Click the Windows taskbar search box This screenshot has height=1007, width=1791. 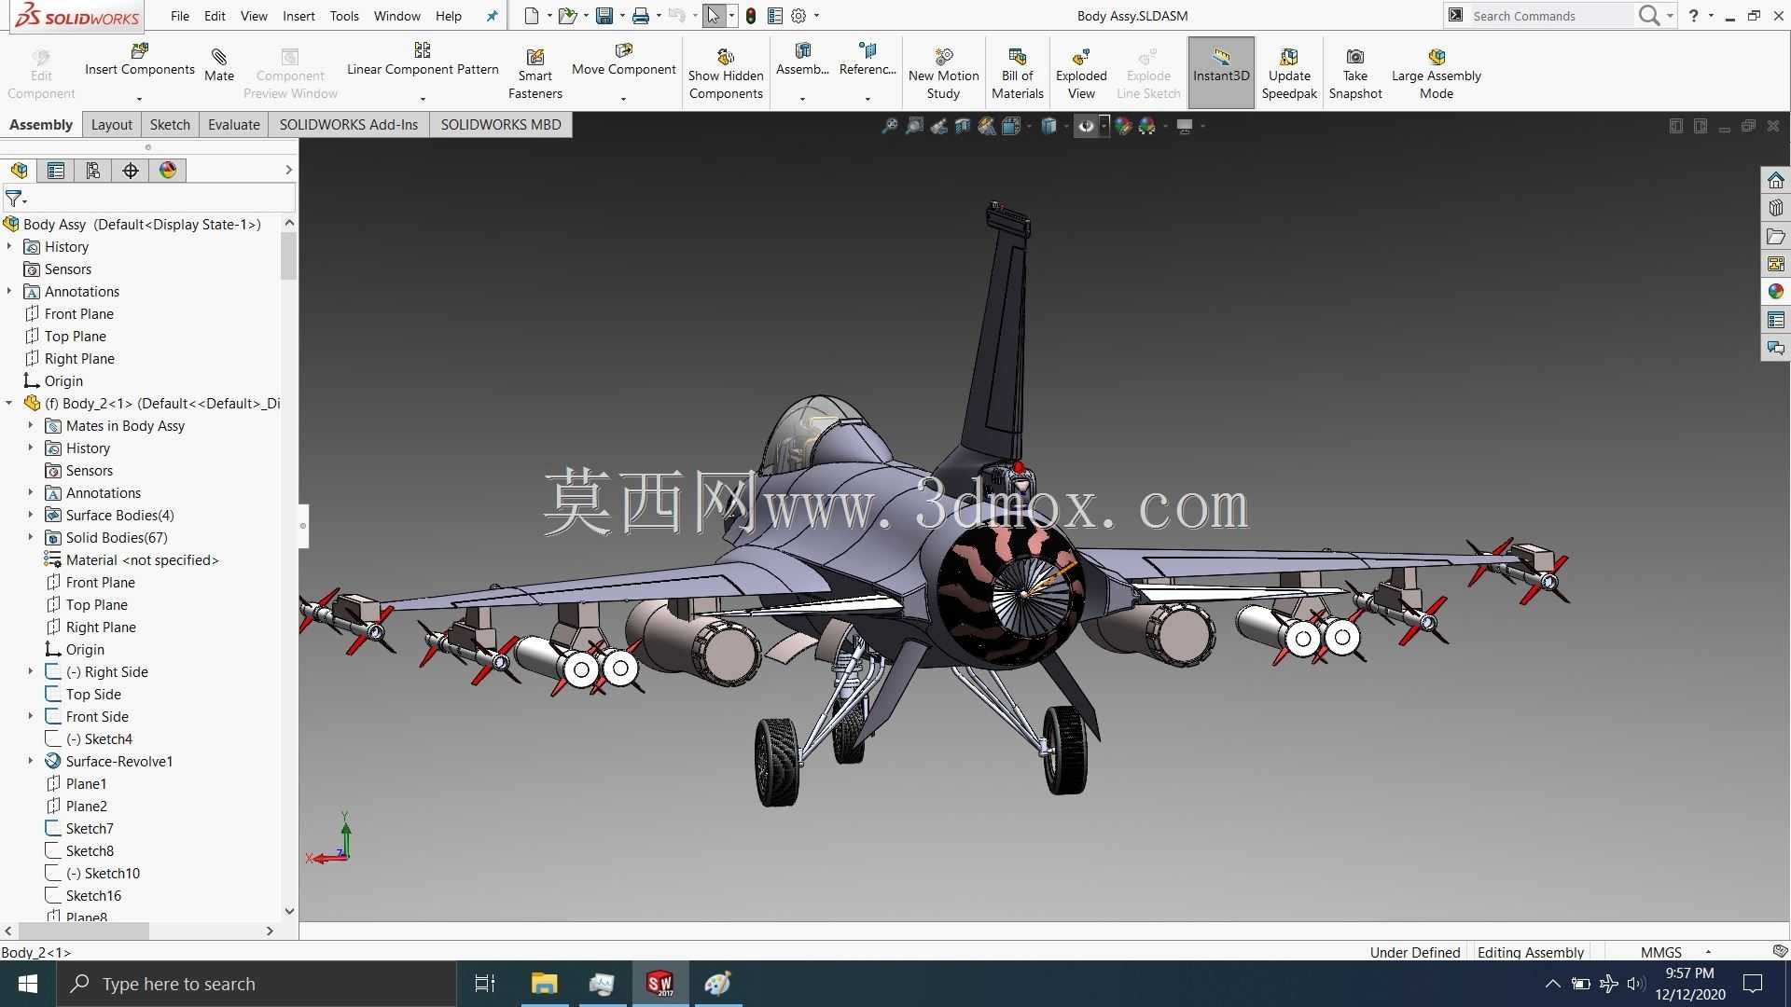click(x=257, y=984)
